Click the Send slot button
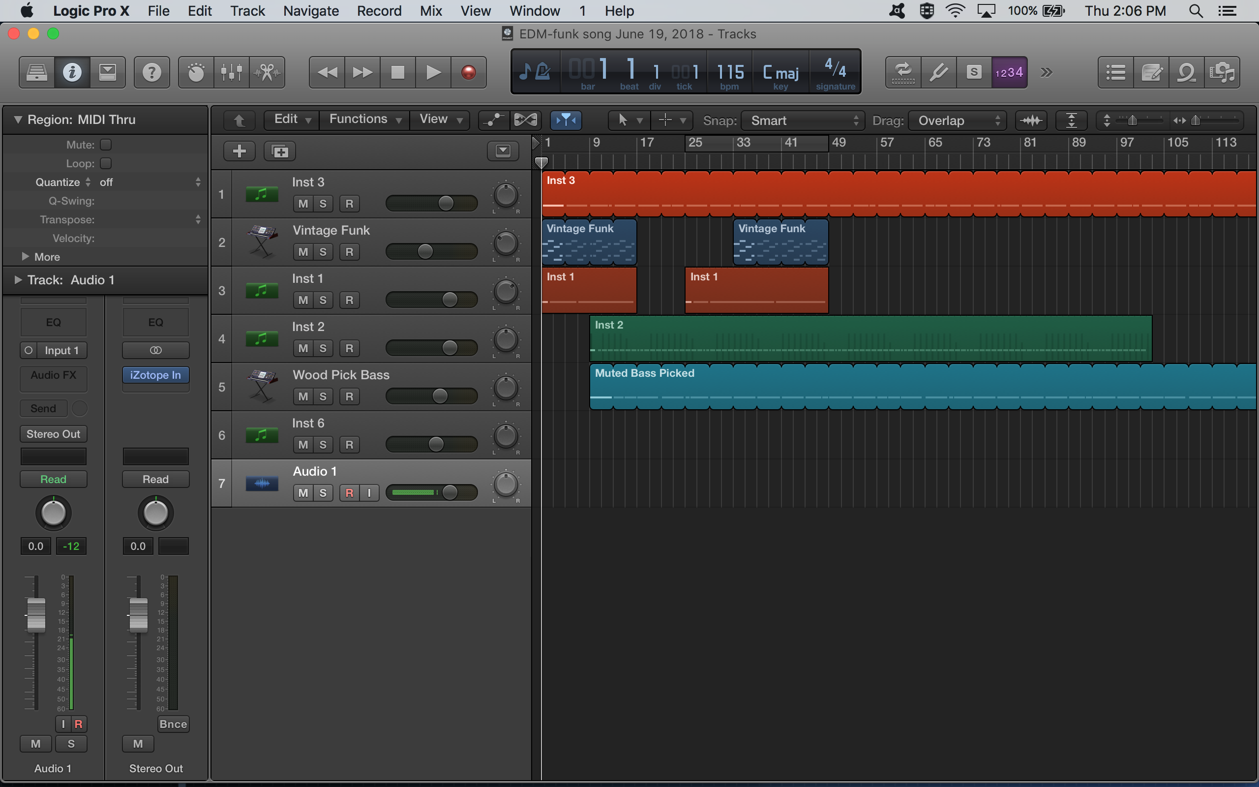This screenshot has height=787, width=1259. pyautogui.click(x=44, y=409)
